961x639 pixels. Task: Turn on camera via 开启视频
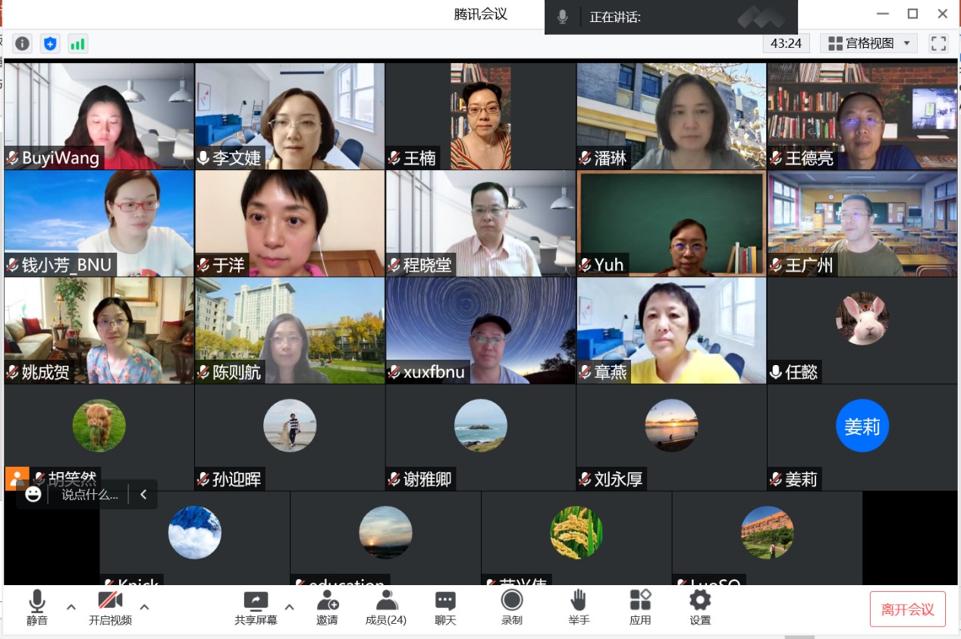pos(110,607)
